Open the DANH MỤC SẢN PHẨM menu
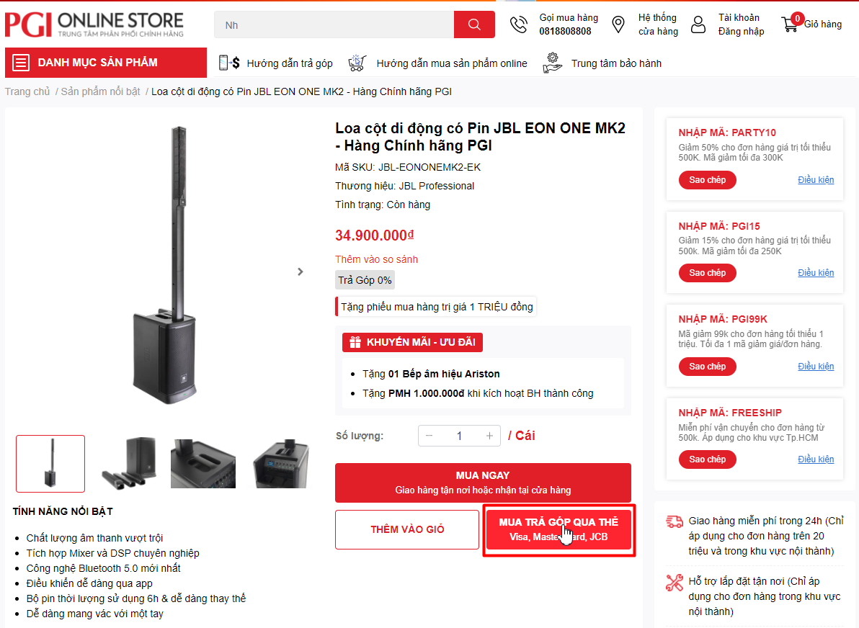This screenshot has width=859, height=628. point(106,63)
